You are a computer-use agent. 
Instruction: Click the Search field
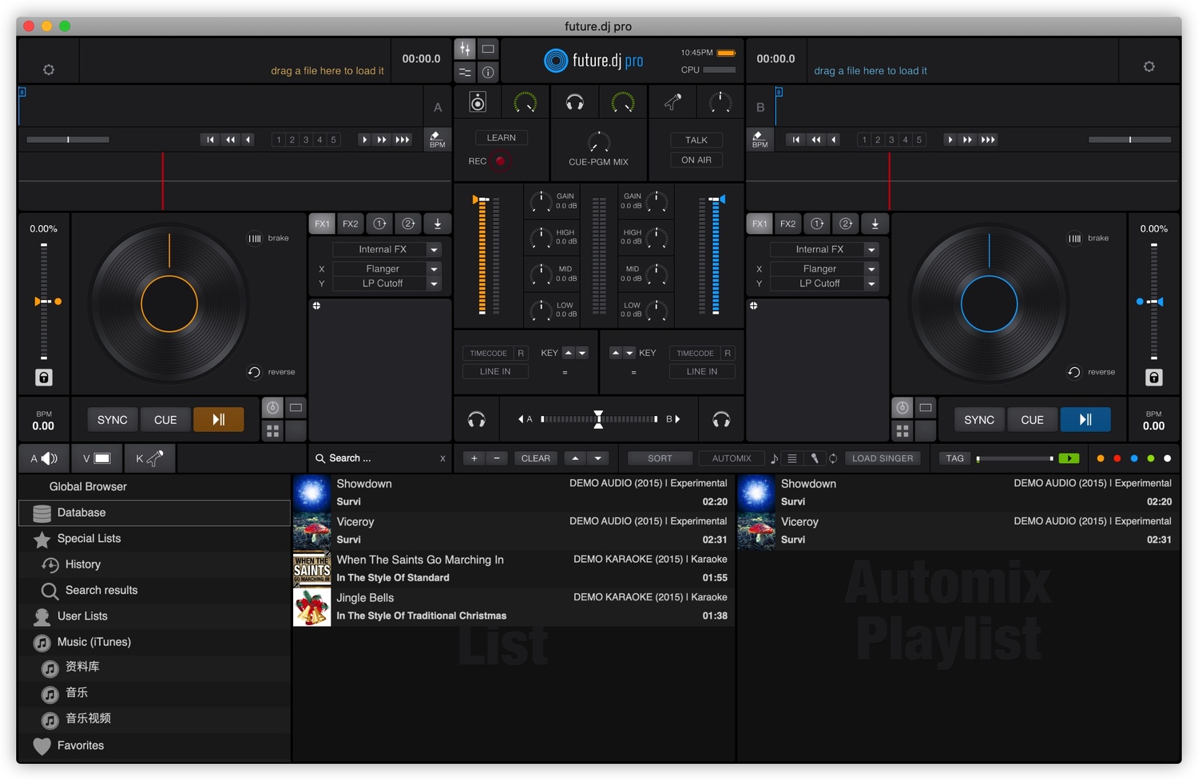[380, 458]
